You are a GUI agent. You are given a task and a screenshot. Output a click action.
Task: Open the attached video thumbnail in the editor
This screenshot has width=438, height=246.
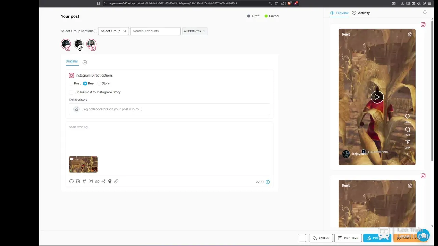pos(83,164)
